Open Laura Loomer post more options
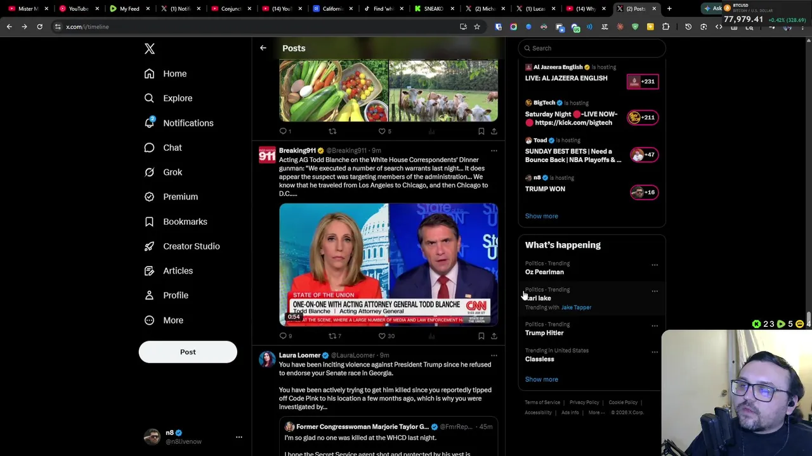The height and width of the screenshot is (456, 812). click(x=494, y=355)
